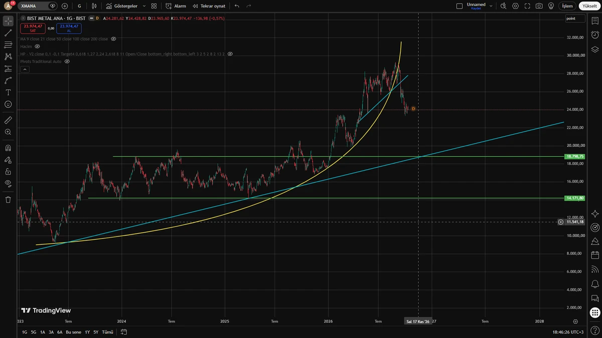Open the Göstergeler indicators menu

pos(122,6)
